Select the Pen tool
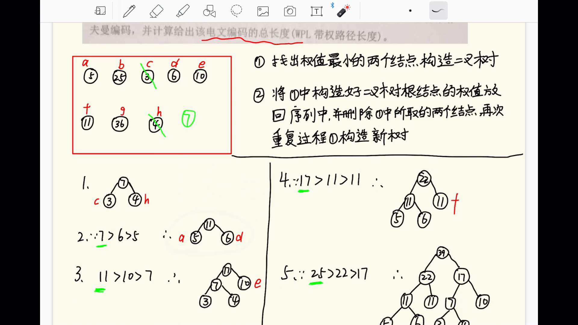The width and height of the screenshot is (578, 325). click(x=129, y=11)
